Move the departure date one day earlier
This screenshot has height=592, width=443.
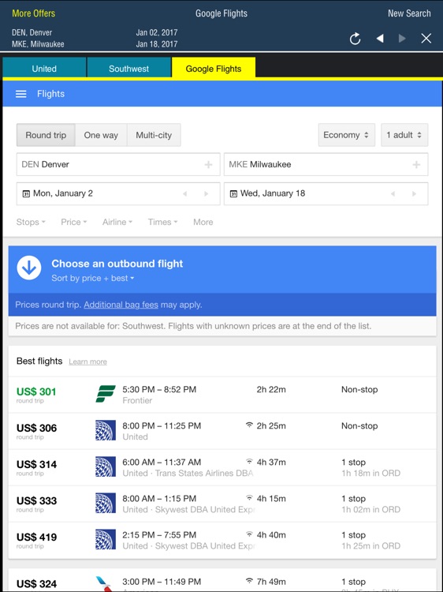click(184, 193)
